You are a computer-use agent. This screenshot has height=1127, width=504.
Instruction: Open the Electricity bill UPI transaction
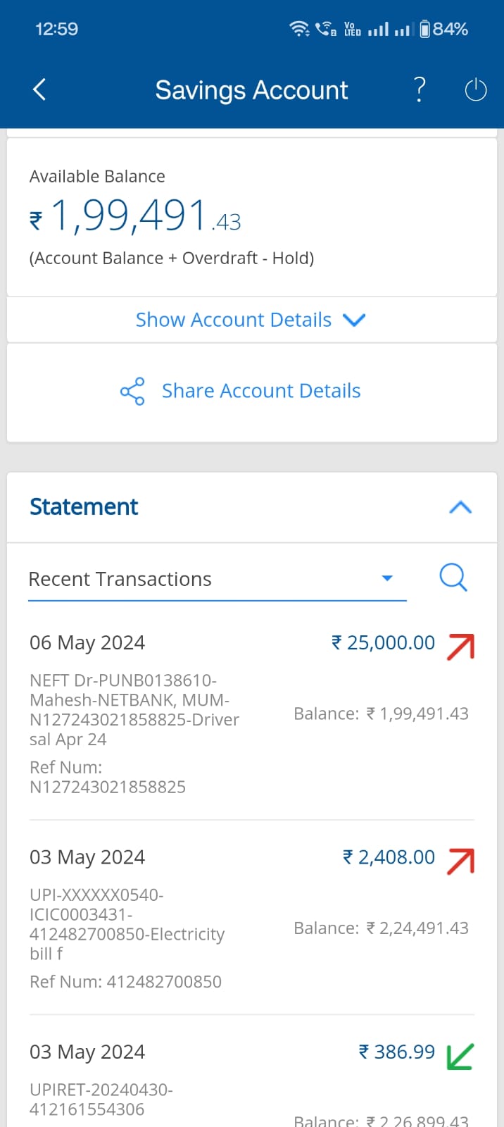[x=127, y=924]
